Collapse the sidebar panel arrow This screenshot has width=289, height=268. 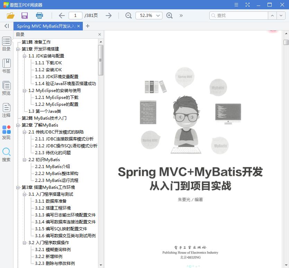[x=7, y=26]
